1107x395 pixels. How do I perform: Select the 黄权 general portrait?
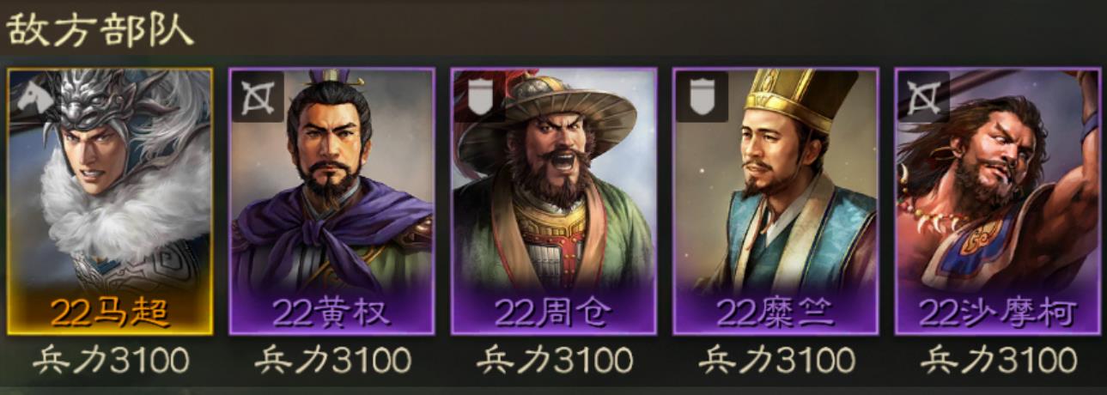[331, 201]
